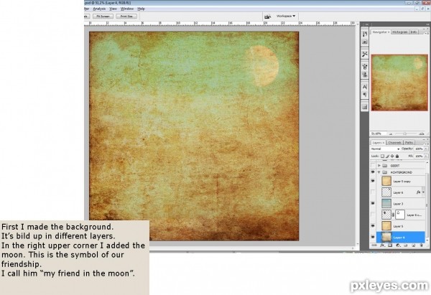431x295 pixels.
Task: Show the GEERT group visibility
Action: click(x=373, y=166)
